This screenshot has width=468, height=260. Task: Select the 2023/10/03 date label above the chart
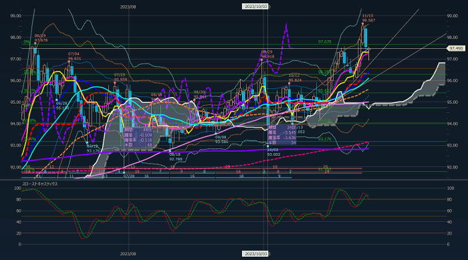click(x=255, y=7)
